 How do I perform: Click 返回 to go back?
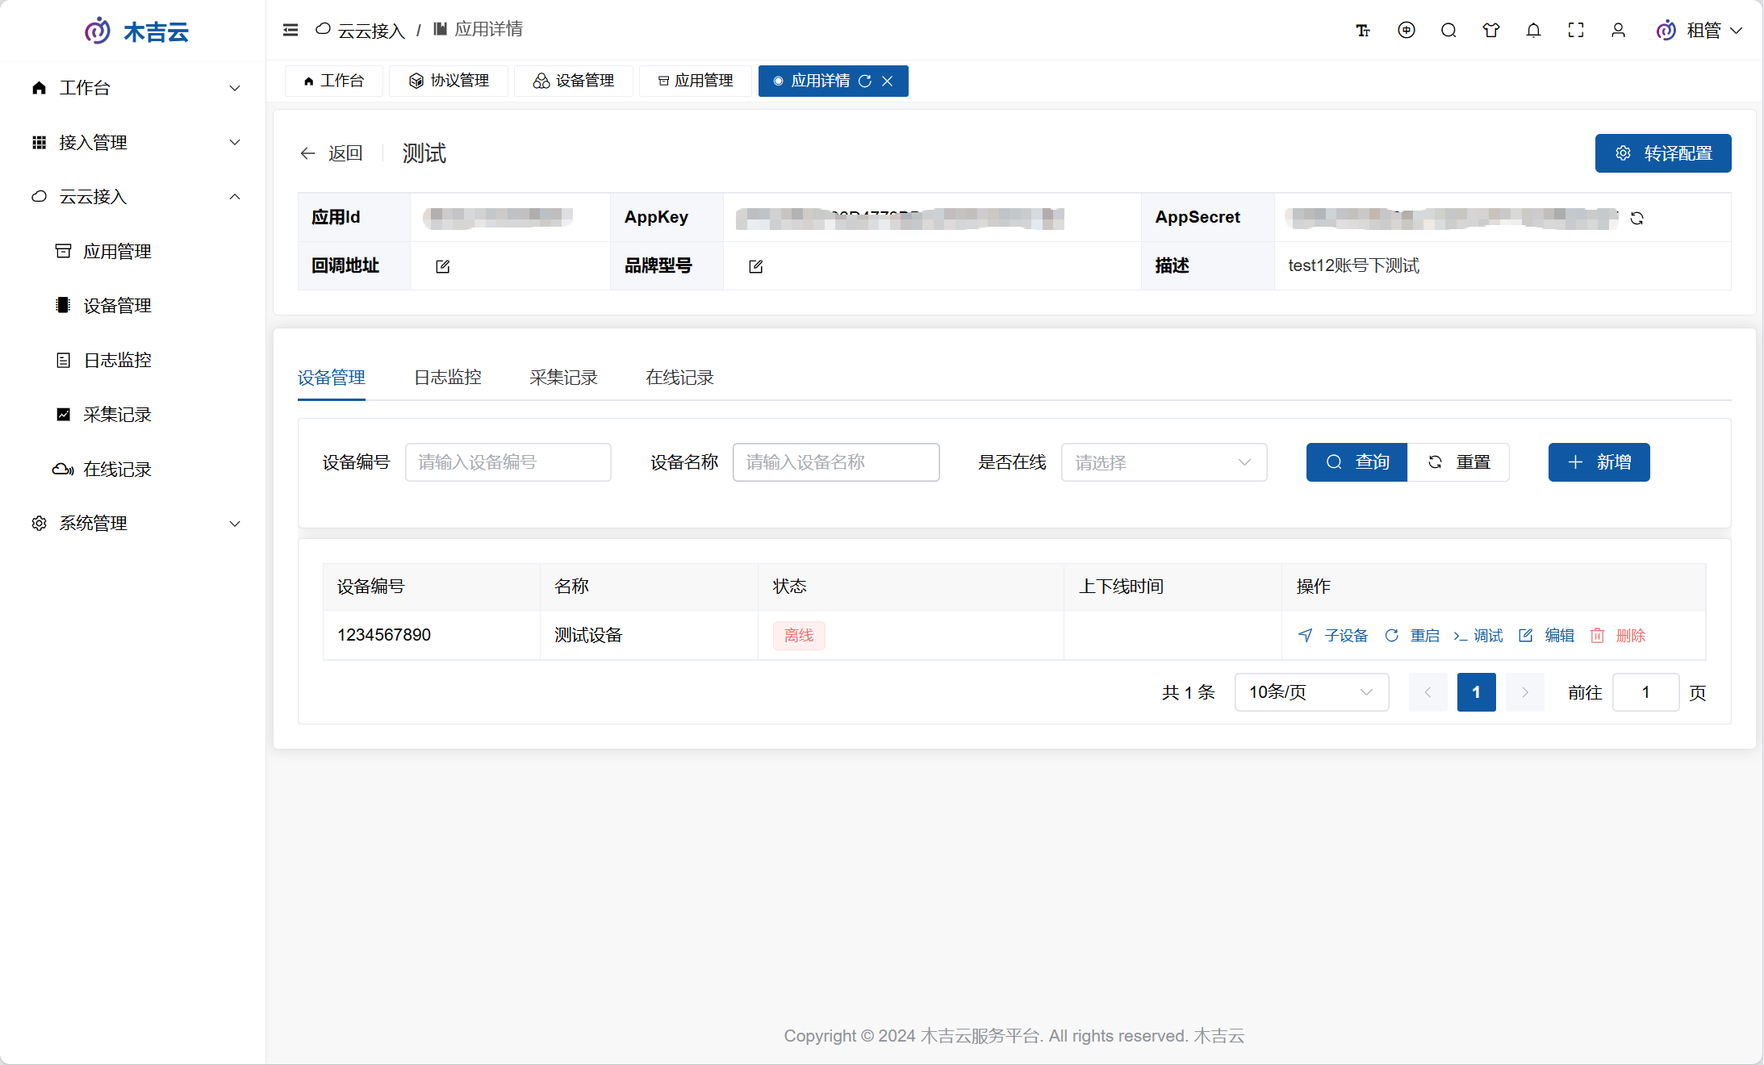345,153
